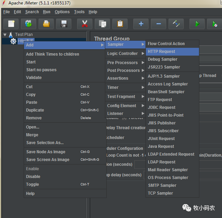Click Toggle in the context menu

point(64,184)
